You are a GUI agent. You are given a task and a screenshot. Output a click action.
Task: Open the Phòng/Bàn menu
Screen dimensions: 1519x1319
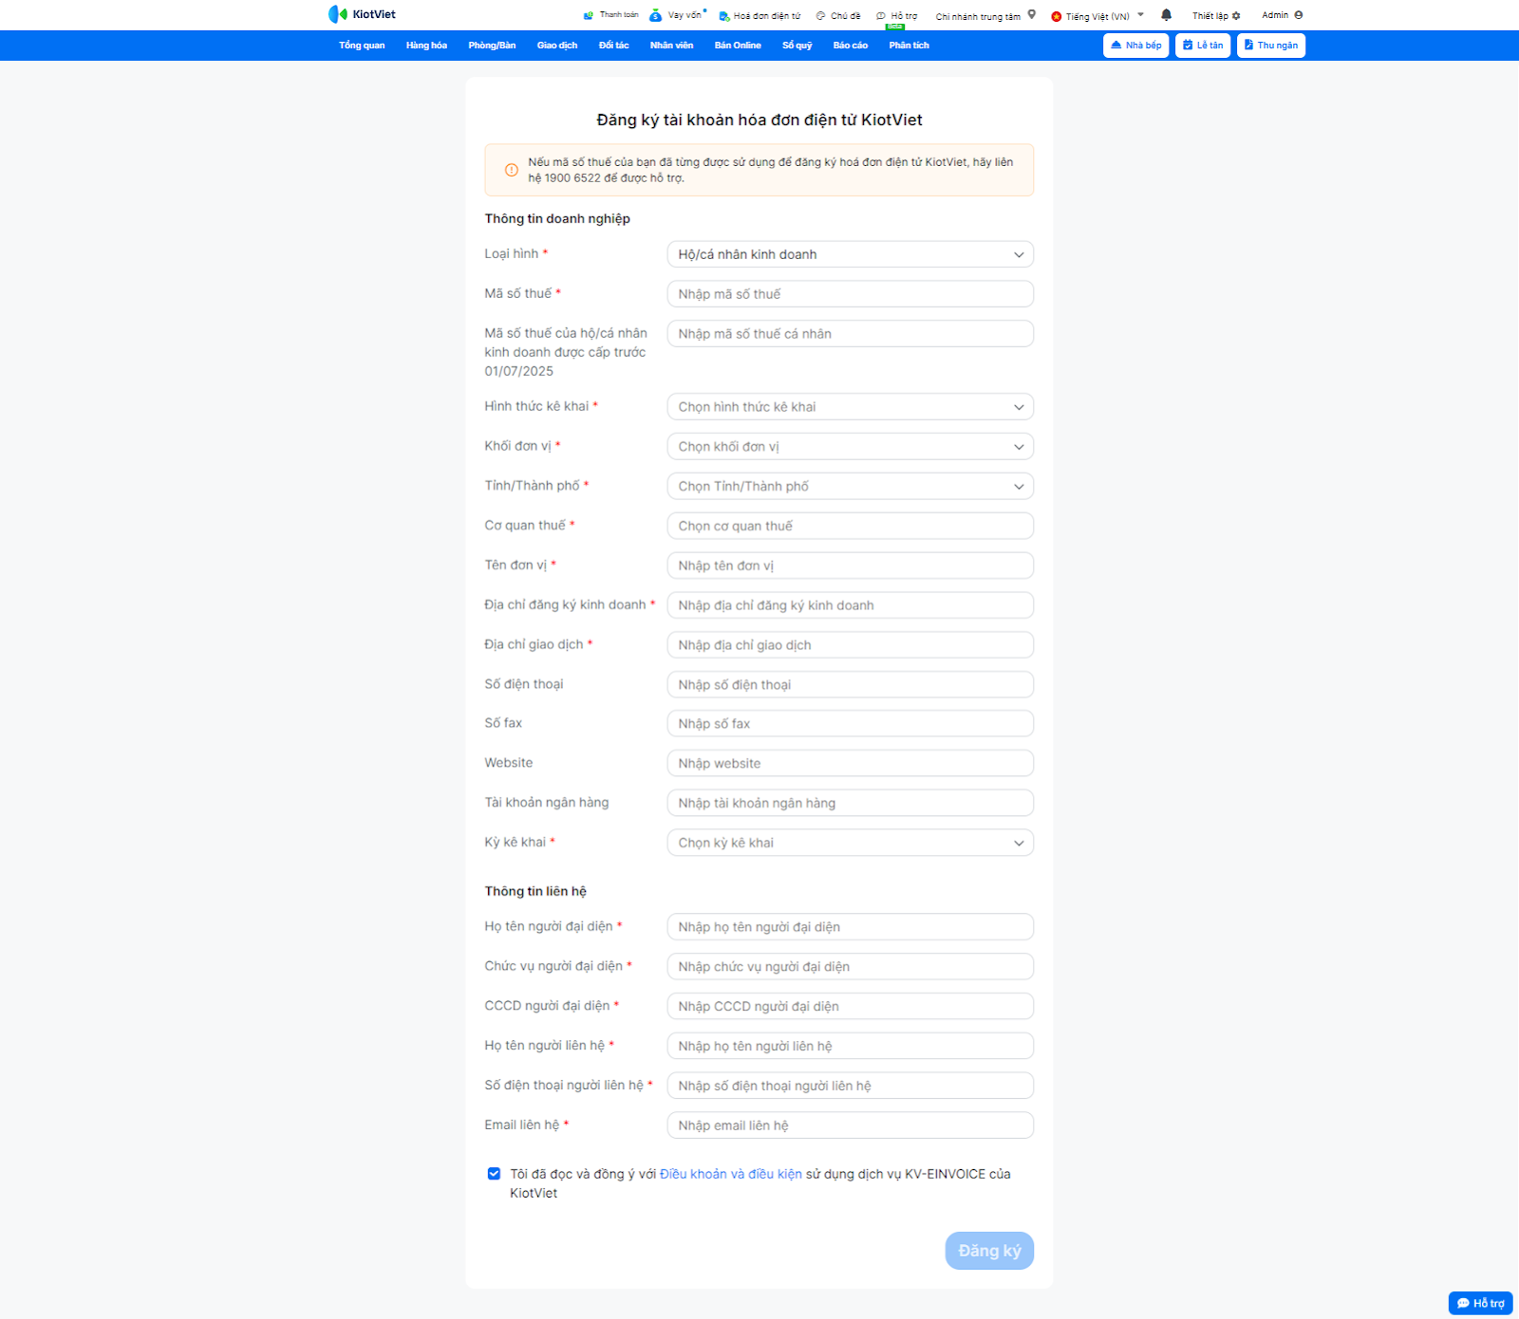(x=492, y=46)
